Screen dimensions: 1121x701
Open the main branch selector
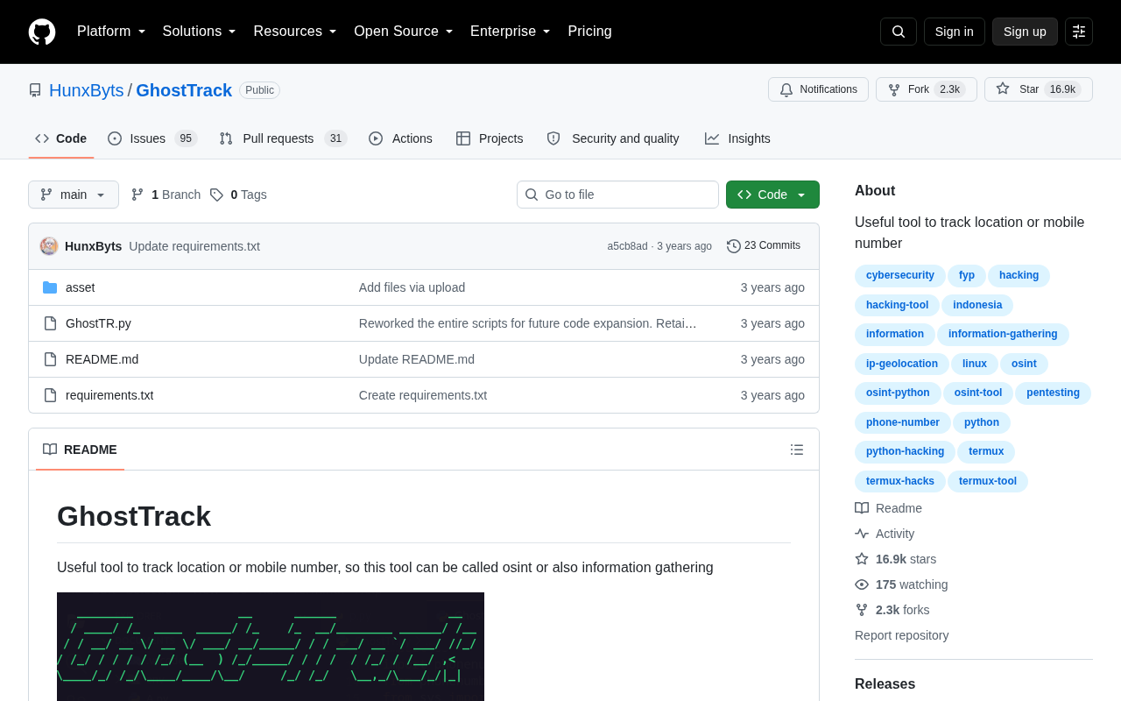pyautogui.click(x=74, y=195)
